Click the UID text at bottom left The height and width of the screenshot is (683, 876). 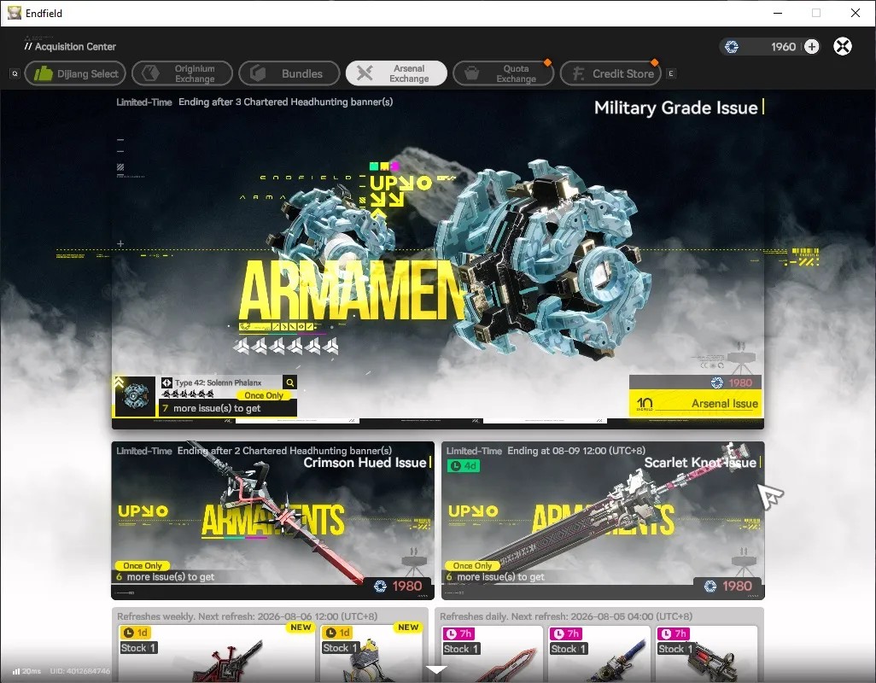(x=80, y=671)
